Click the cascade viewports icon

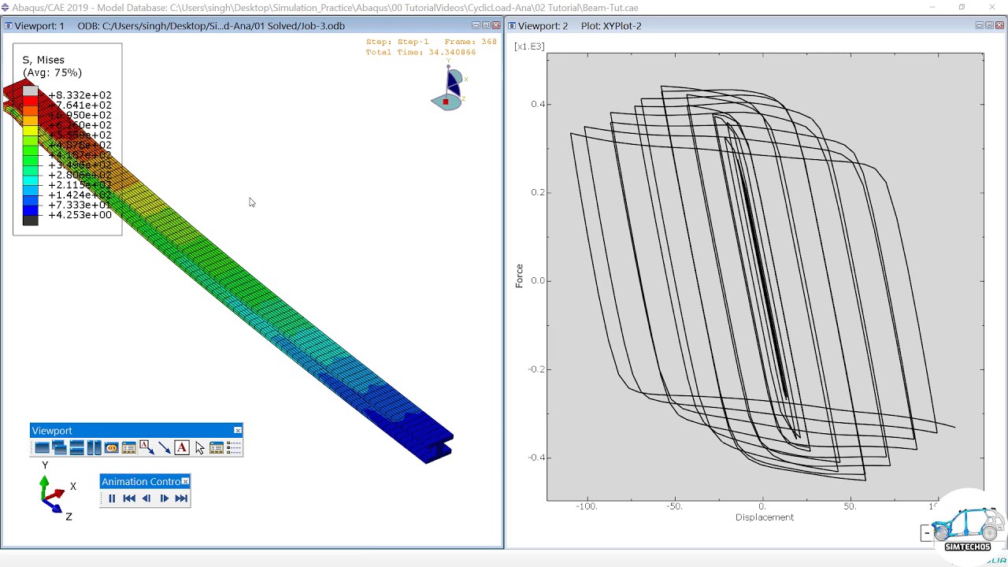pos(59,448)
